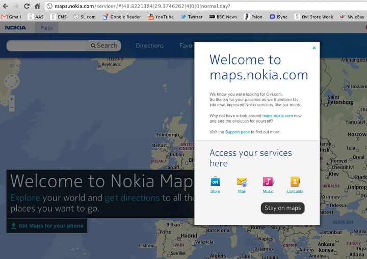This screenshot has height=259, width=367.
Task: Open the BBC News bookmark
Action: 223,17
